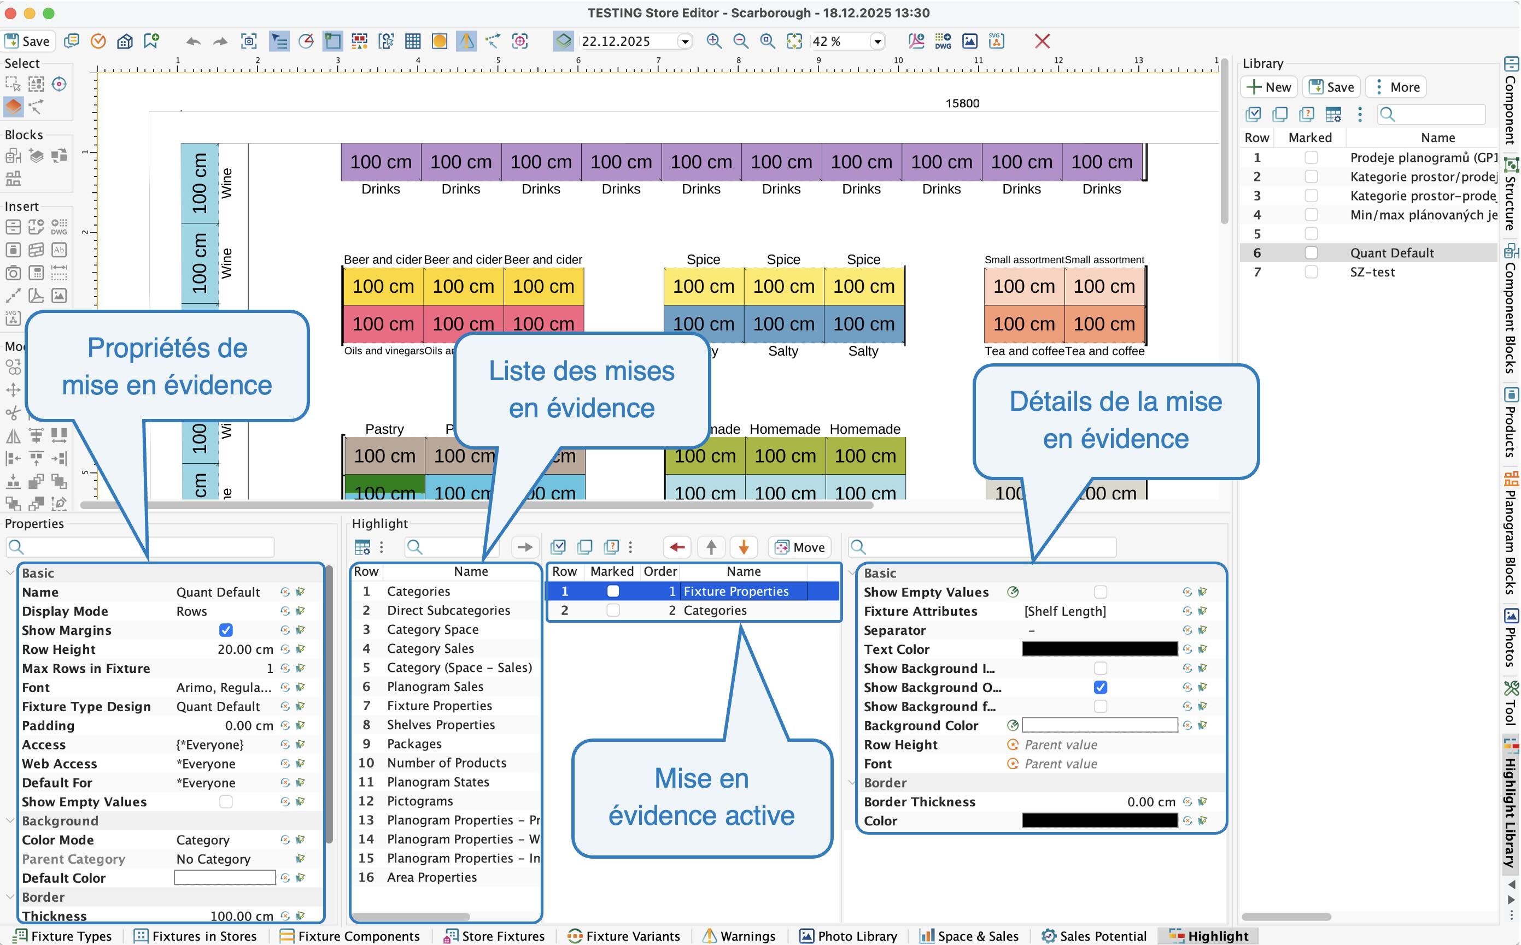Click the New button in Library
Image resolution: width=1521 pixels, height=945 pixels.
pos(1269,87)
